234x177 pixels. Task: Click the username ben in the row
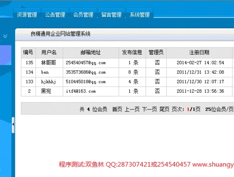45,72
